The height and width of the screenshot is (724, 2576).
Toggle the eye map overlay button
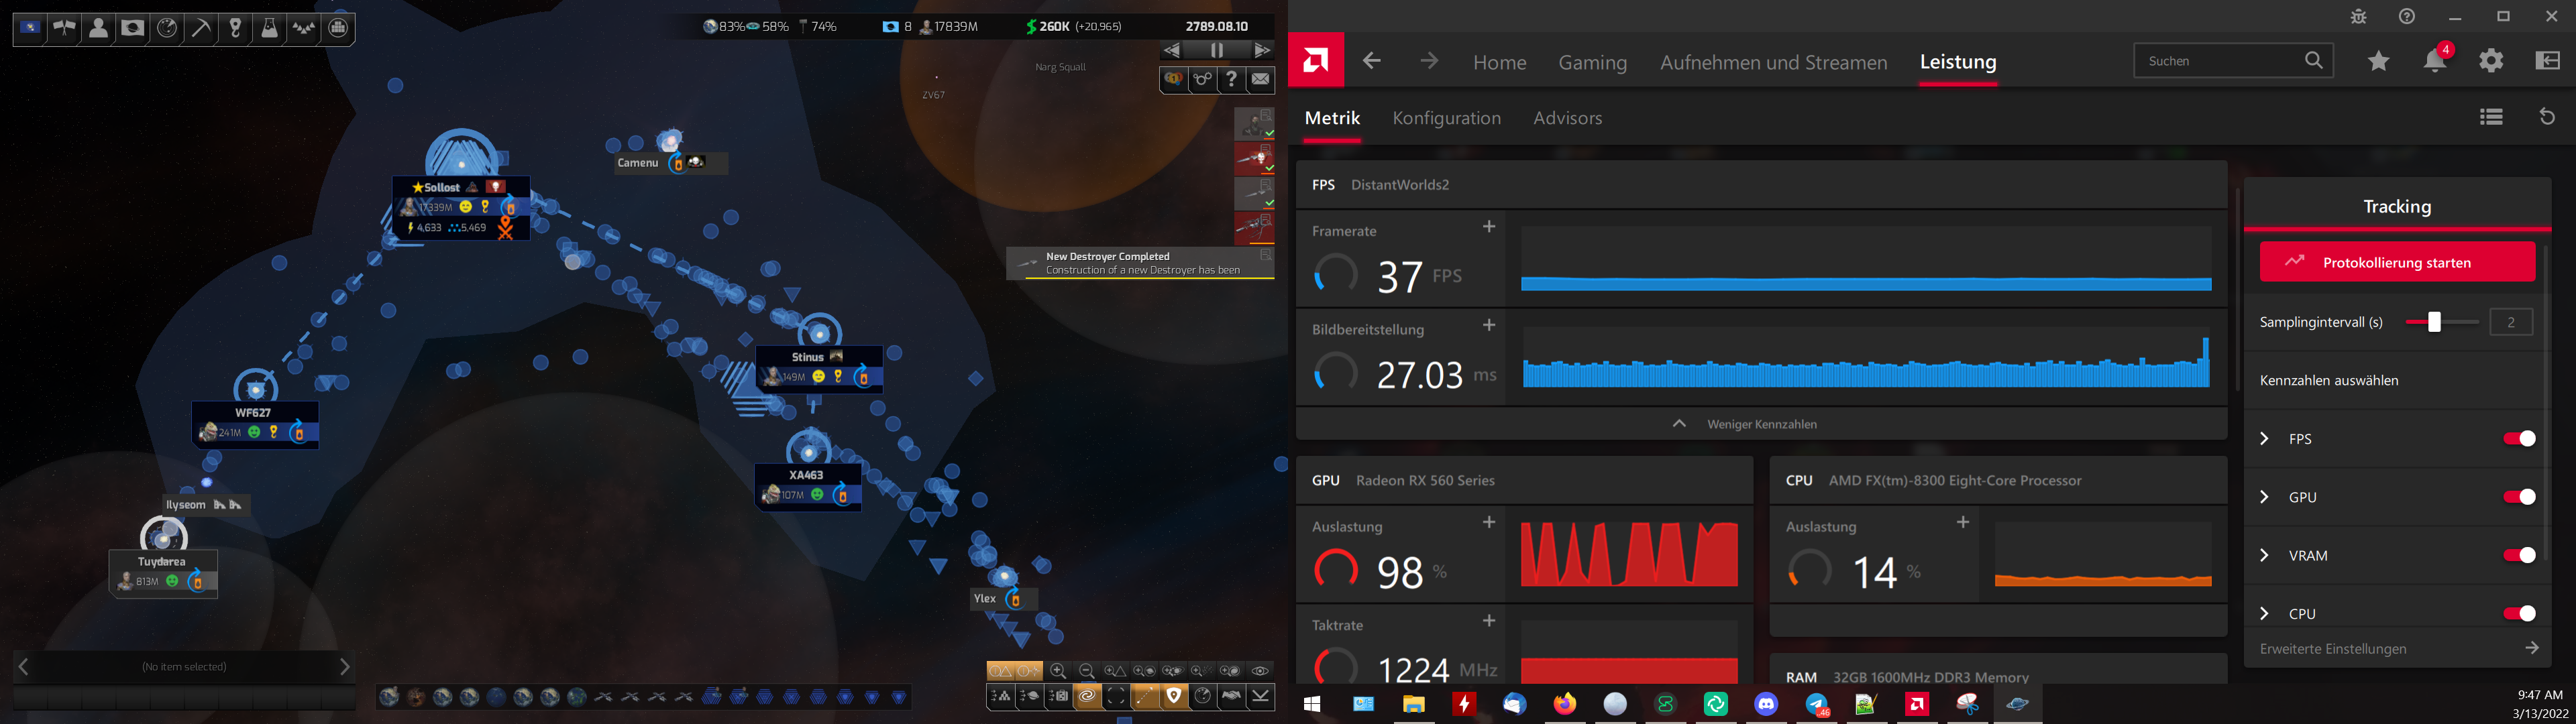[1260, 671]
